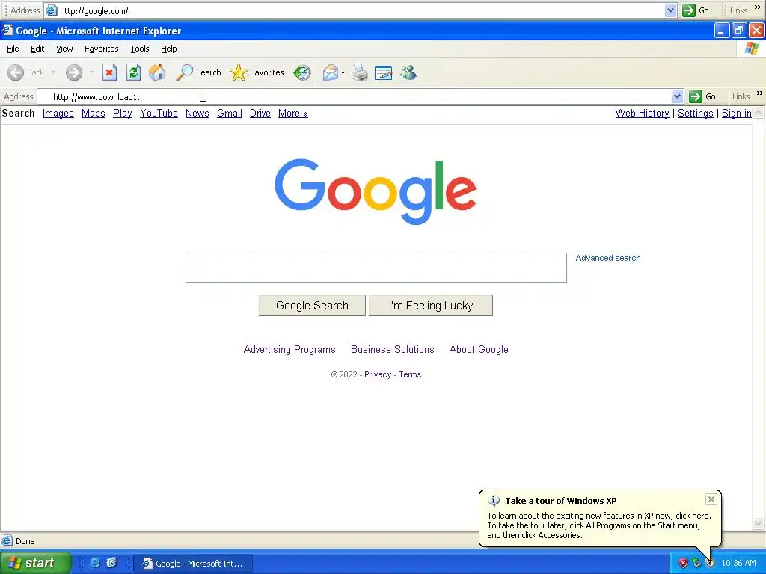Expand the lower address bar dropdown

click(677, 96)
